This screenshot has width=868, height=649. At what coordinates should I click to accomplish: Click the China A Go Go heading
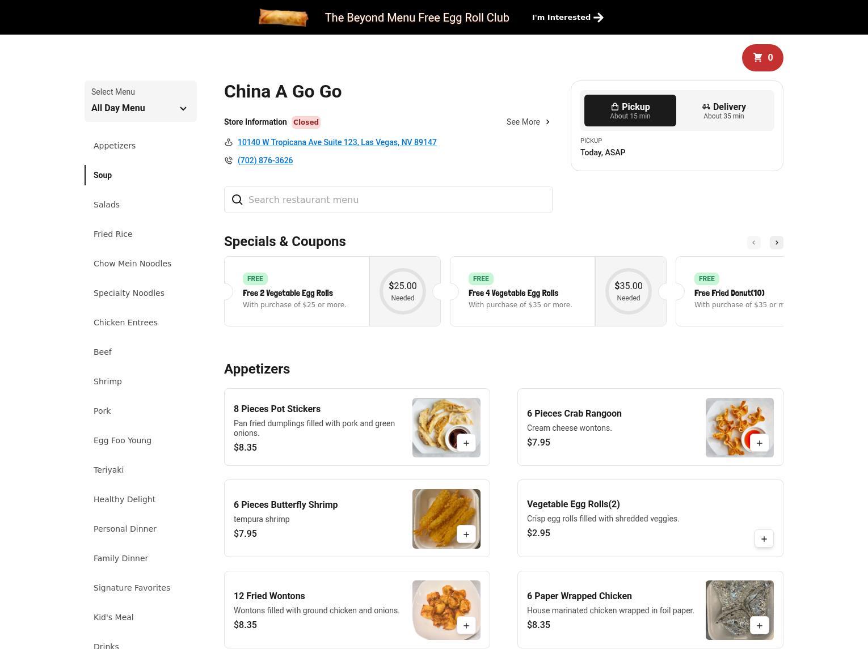tap(283, 92)
